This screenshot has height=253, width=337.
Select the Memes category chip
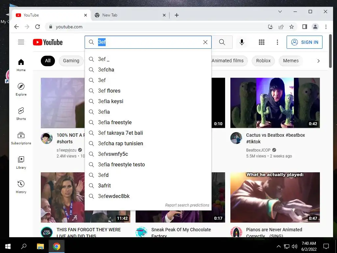(291, 61)
